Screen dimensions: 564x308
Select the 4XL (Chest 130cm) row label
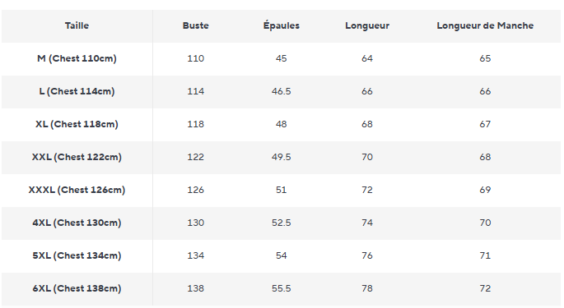(77, 223)
